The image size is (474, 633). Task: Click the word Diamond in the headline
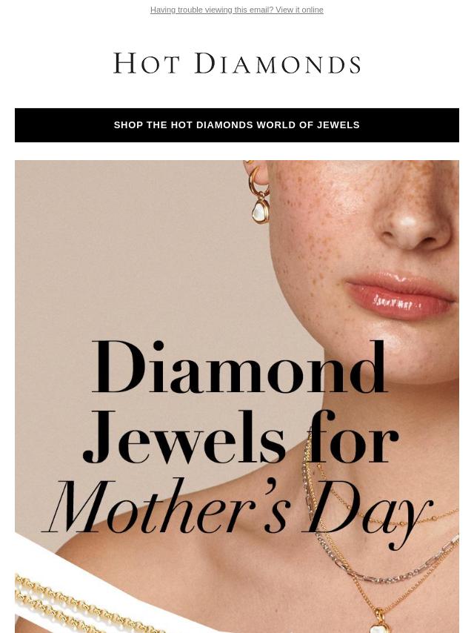coord(240,368)
